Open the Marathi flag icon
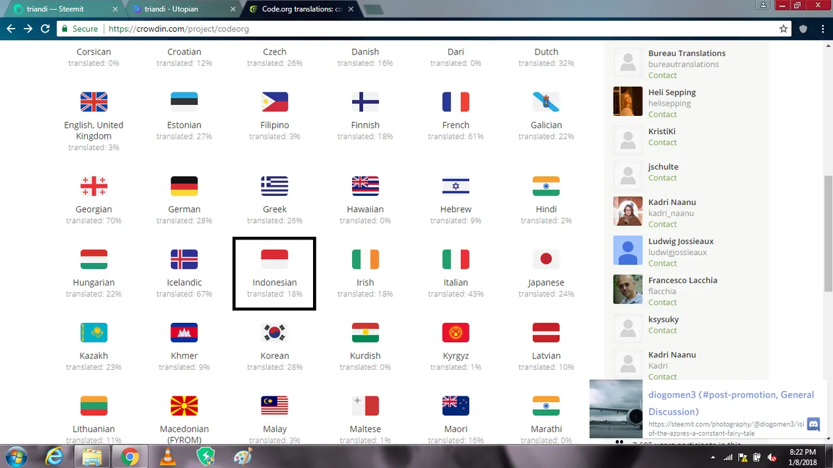 tap(546, 406)
